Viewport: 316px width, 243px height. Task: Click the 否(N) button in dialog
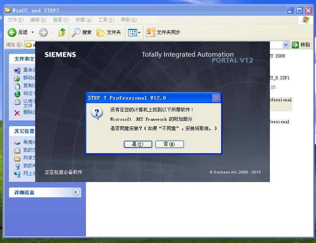[170, 144]
